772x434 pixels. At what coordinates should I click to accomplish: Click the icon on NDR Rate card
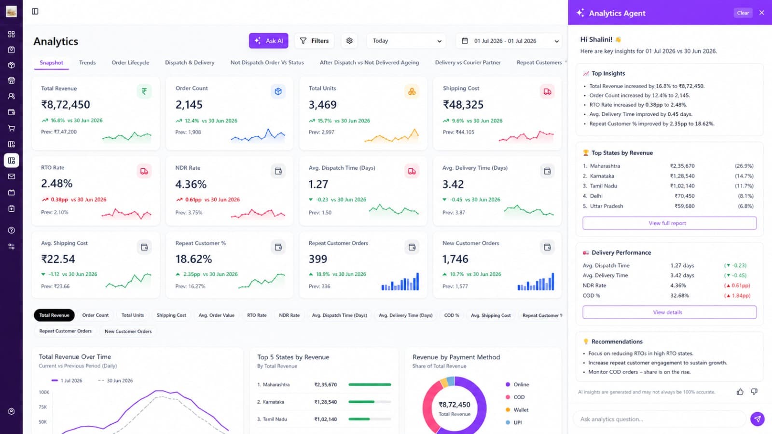(278, 171)
